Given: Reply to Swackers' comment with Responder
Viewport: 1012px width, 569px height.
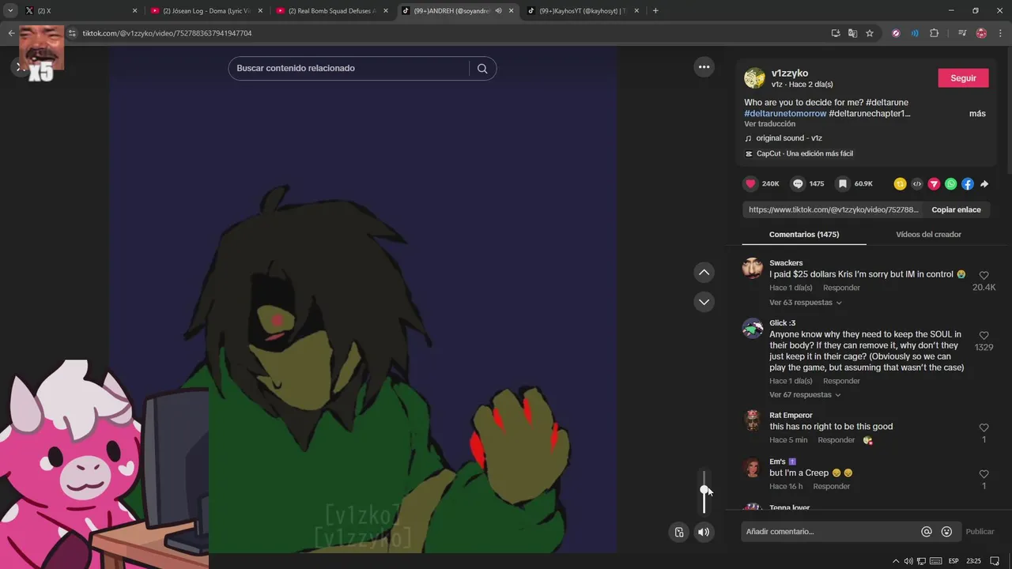Looking at the screenshot, I should pyautogui.click(x=841, y=288).
